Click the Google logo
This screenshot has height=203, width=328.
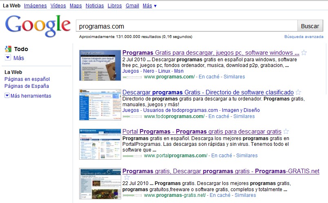(x=38, y=26)
